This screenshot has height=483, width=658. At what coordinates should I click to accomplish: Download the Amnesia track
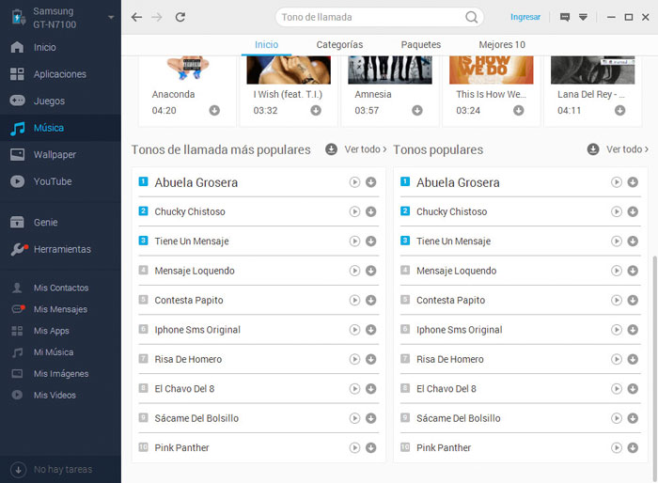417,110
